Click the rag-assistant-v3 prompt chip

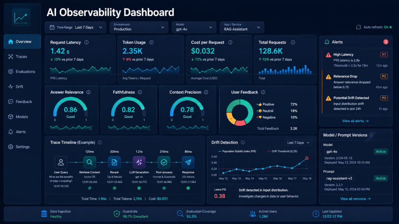pos(339,178)
